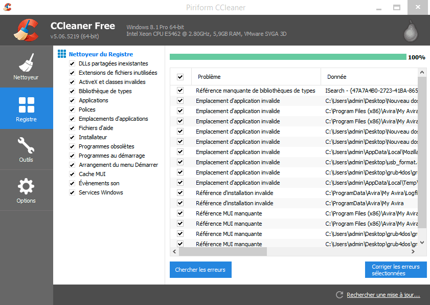
Task: Select the AppData\Local\Temp path cell
Action: coord(372,183)
